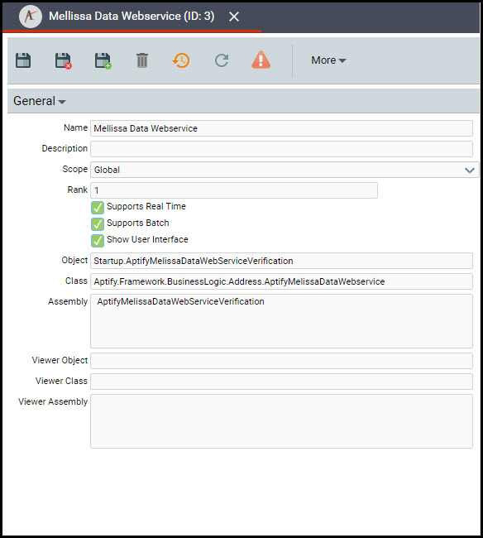Open the More dropdown menu
Screen dimensions: 483x538
point(328,60)
